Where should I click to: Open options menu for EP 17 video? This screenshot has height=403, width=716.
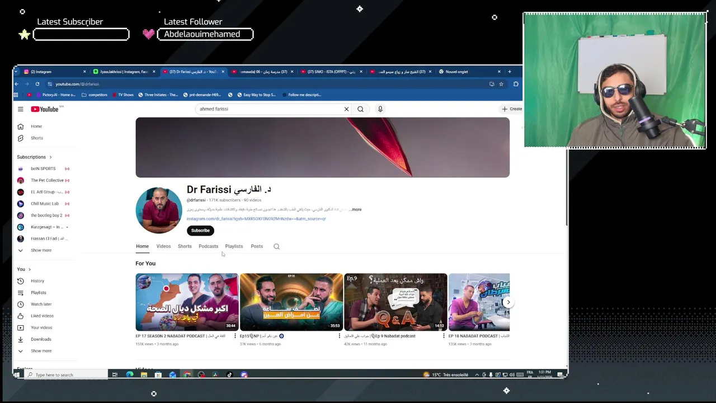pos(235,336)
